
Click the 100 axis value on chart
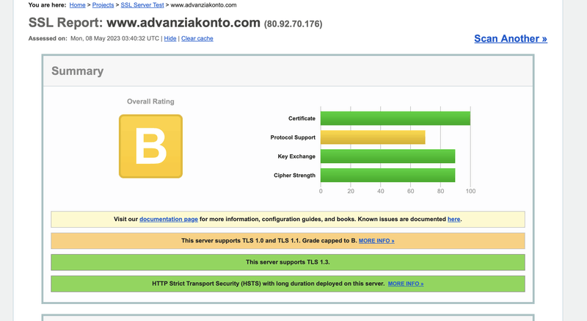tap(470, 191)
